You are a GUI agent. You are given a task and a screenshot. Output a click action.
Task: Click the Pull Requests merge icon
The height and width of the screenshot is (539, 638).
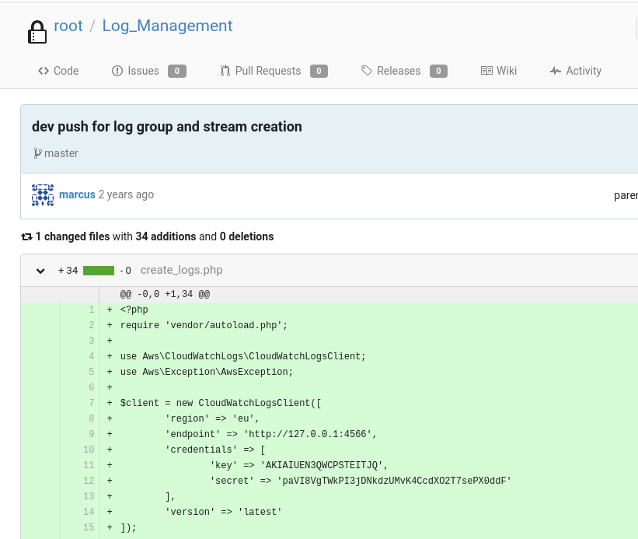pyautogui.click(x=225, y=71)
